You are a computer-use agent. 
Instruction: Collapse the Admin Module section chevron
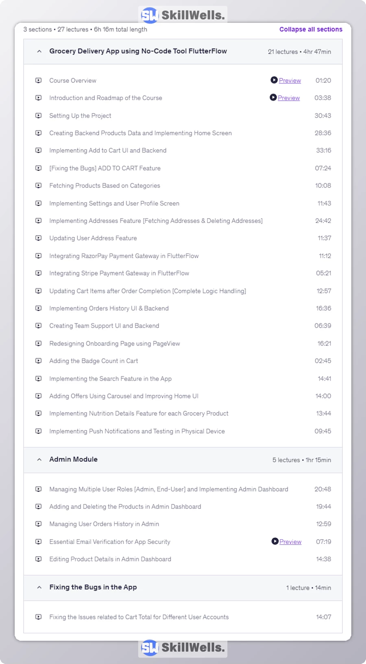(x=39, y=460)
